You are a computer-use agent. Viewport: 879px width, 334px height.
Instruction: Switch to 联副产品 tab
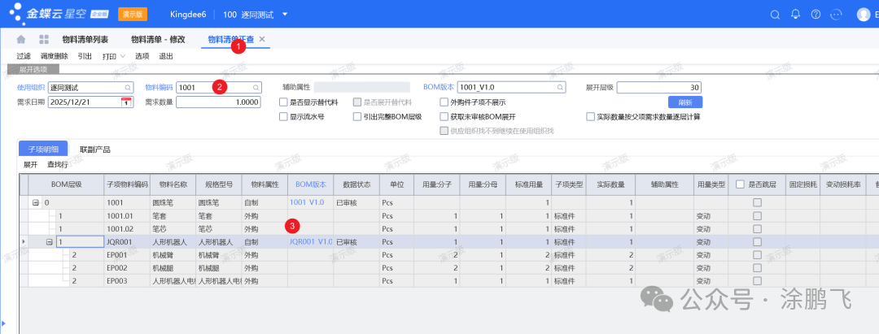tap(94, 150)
